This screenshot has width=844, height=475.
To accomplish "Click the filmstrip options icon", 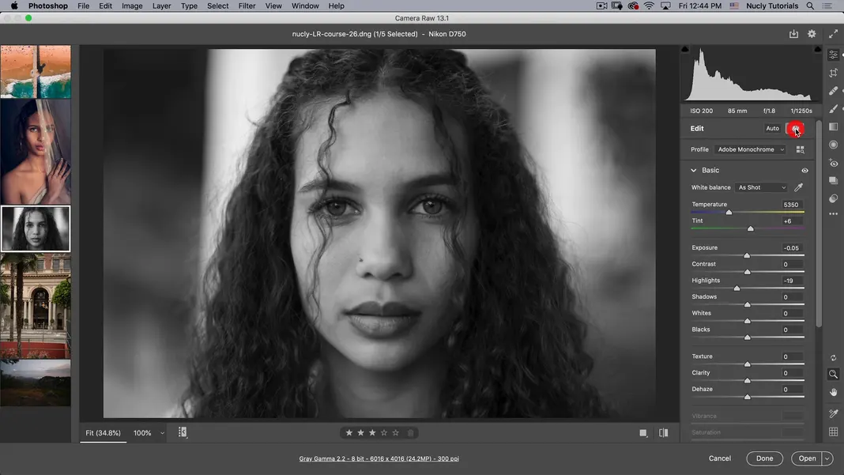I will [183, 432].
